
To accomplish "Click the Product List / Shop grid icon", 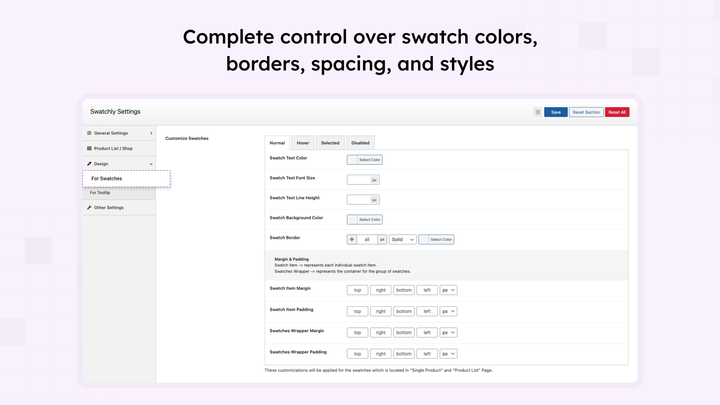I will coord(89,148).
